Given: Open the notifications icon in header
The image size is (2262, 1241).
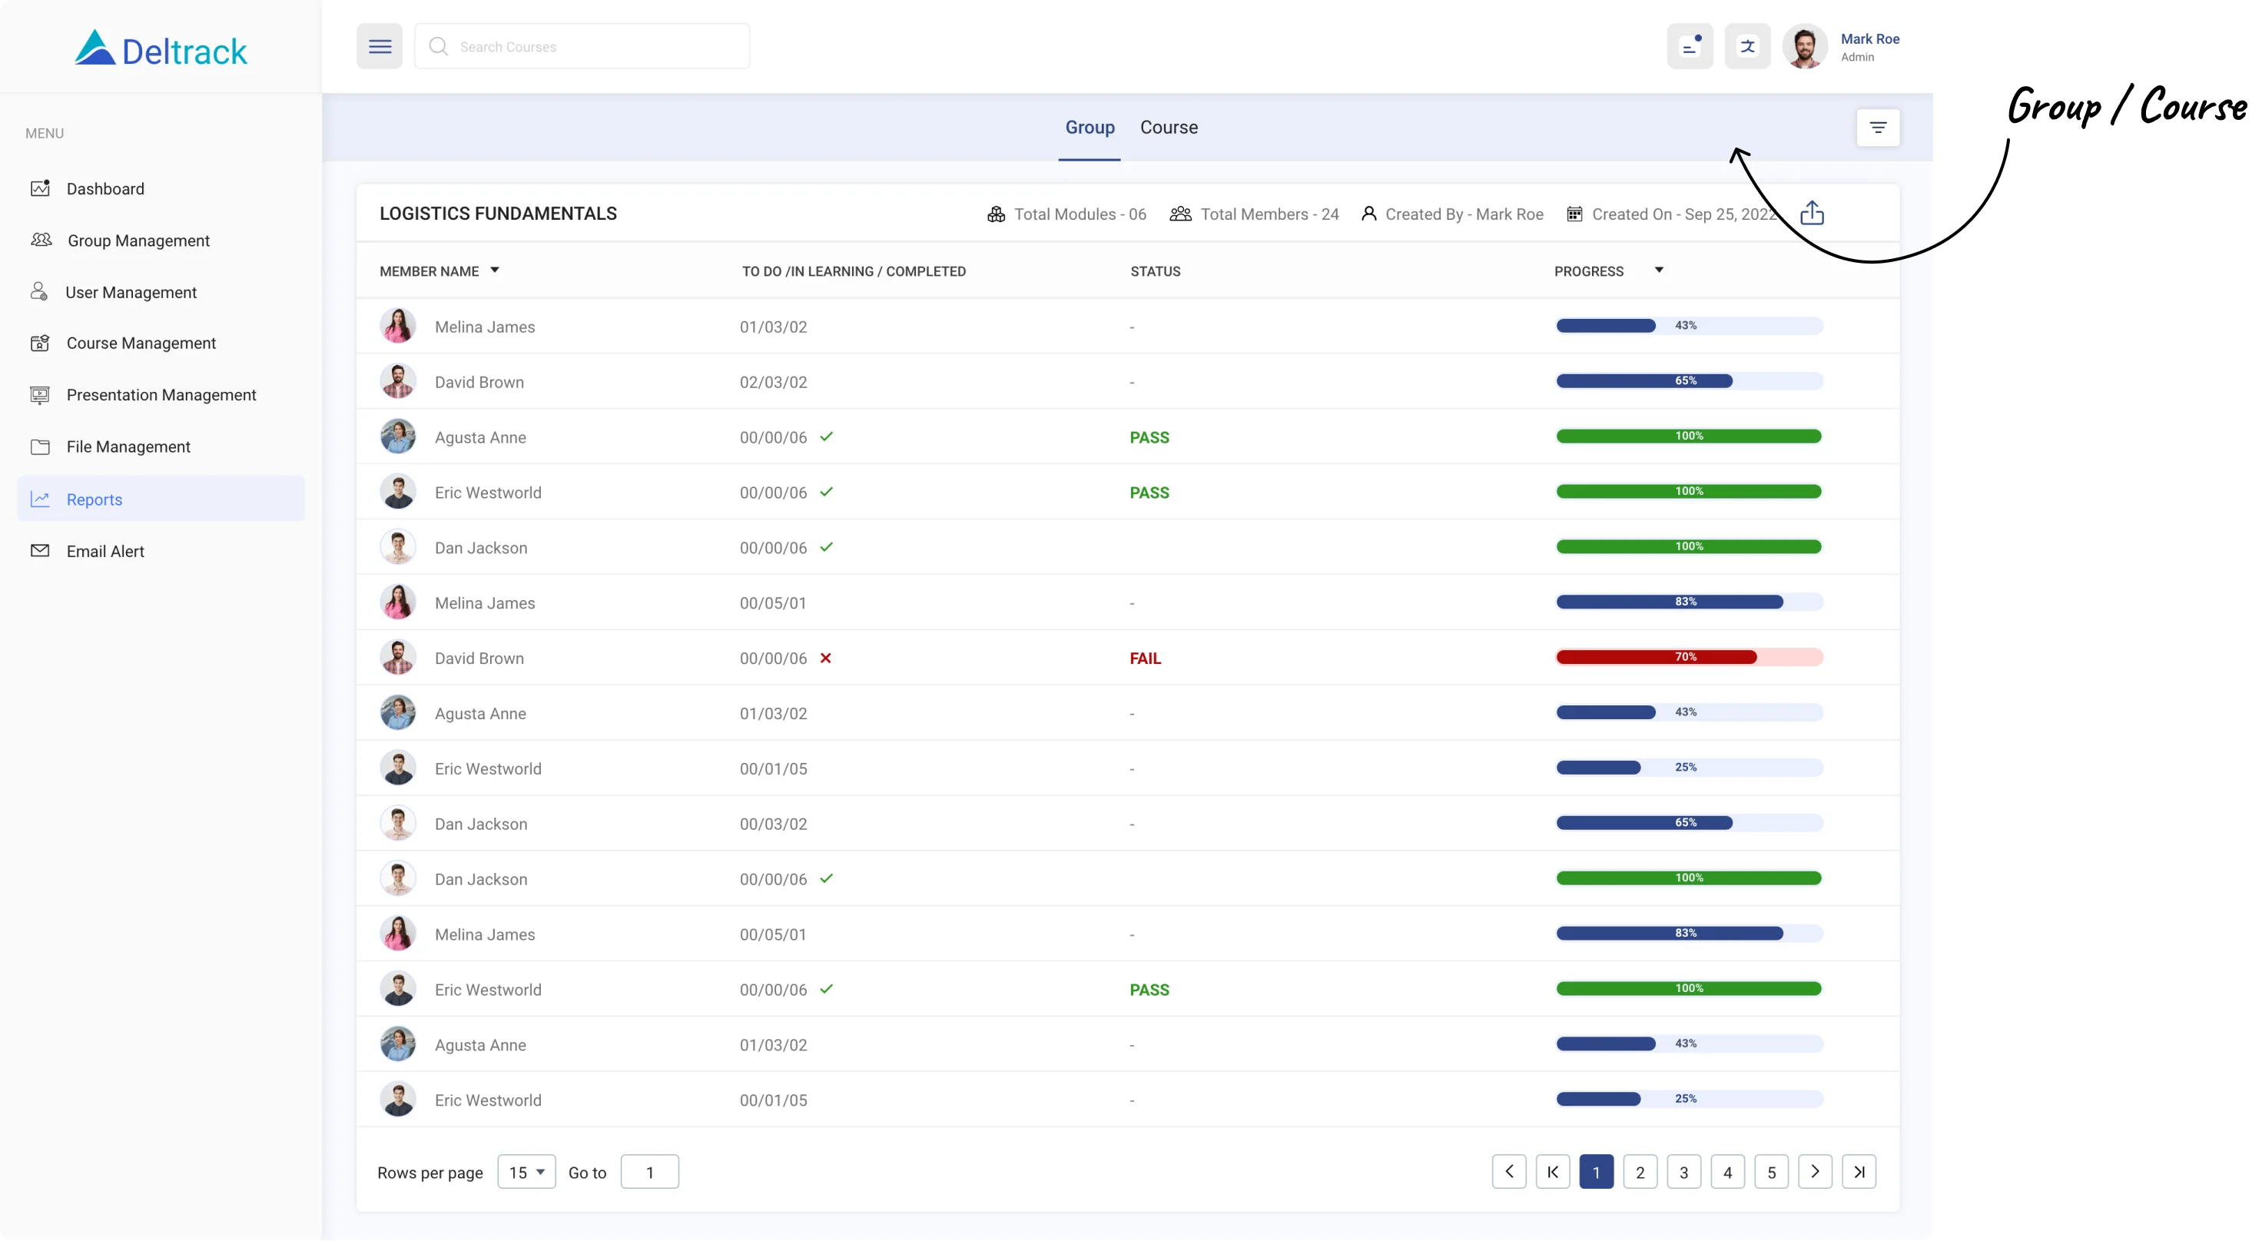Looking at the screenshot, I should tap(1690, 47).
